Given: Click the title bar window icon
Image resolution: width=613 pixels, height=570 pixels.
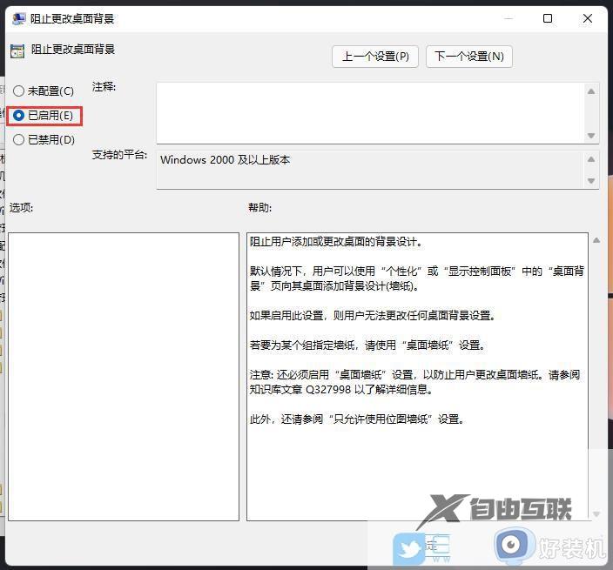Looking at the screenshot, I should pyautogui.click(x=18, y=18).
